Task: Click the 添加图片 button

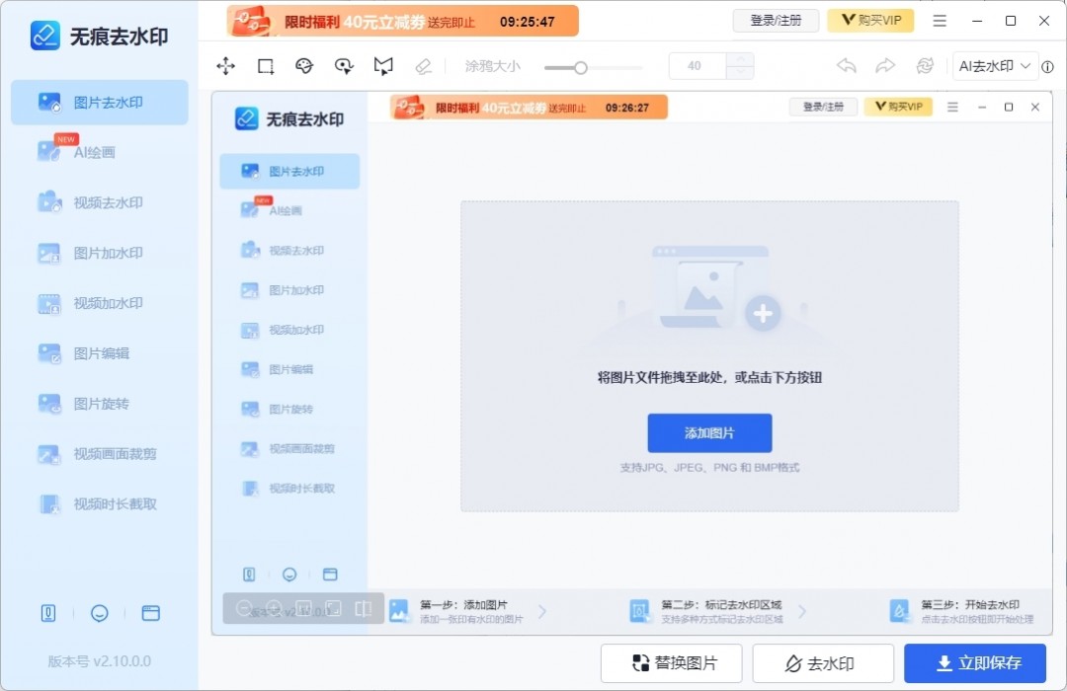Action: point(709,432)
